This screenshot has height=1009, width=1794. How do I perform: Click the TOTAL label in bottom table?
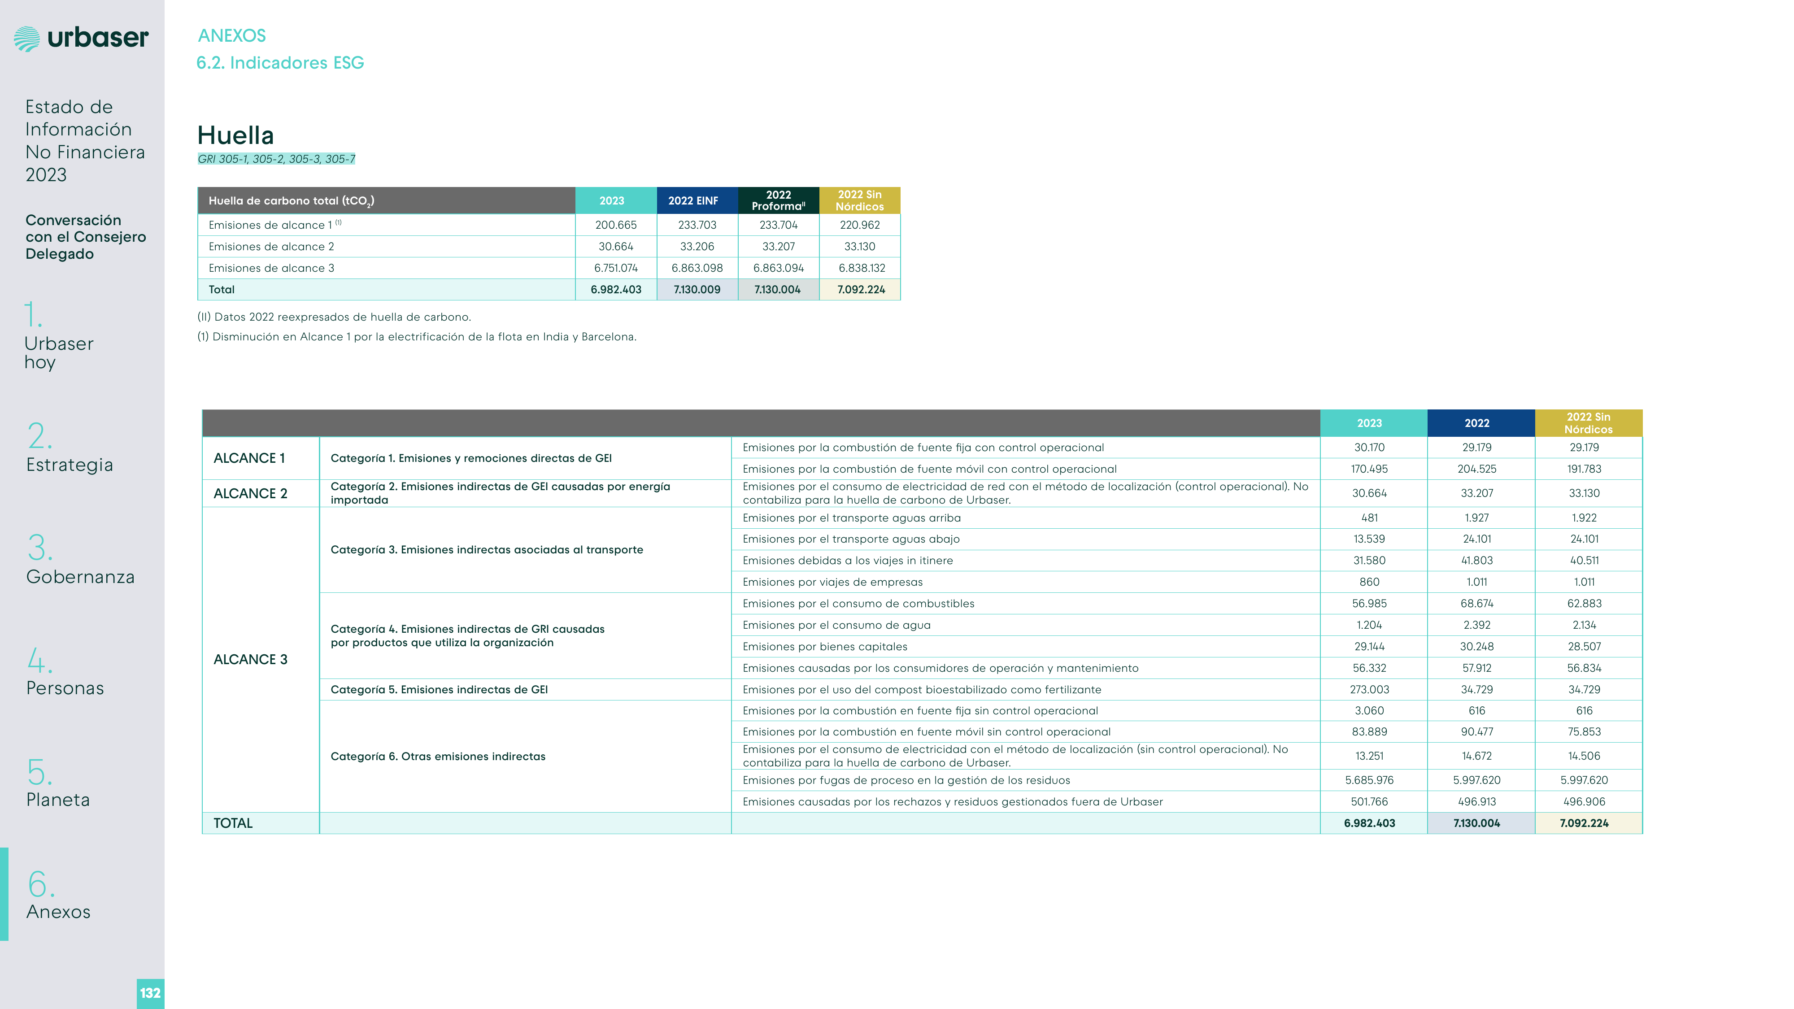click(x=233, y=823)
